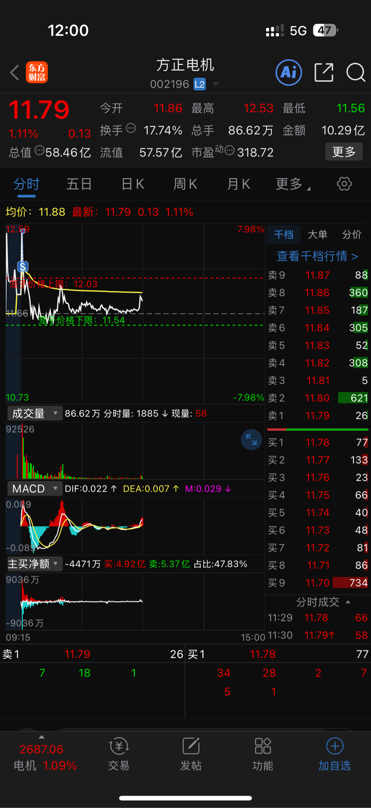Tap the 方正电机 stock title
Image resolution: width=371 pixels, height=808 pixels.
click(x=185, y=65)
